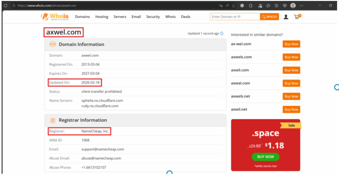The image size is (339, 174).
Task: Select the IANA ID 1068
Action: (x=85, y=140)
